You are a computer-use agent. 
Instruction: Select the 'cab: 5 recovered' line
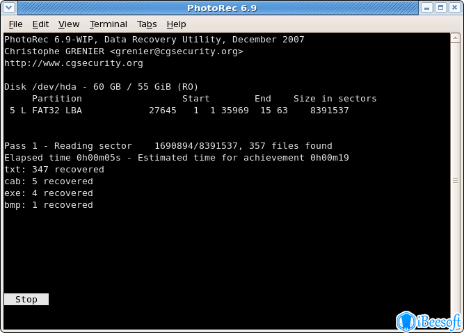coord(49,181)
